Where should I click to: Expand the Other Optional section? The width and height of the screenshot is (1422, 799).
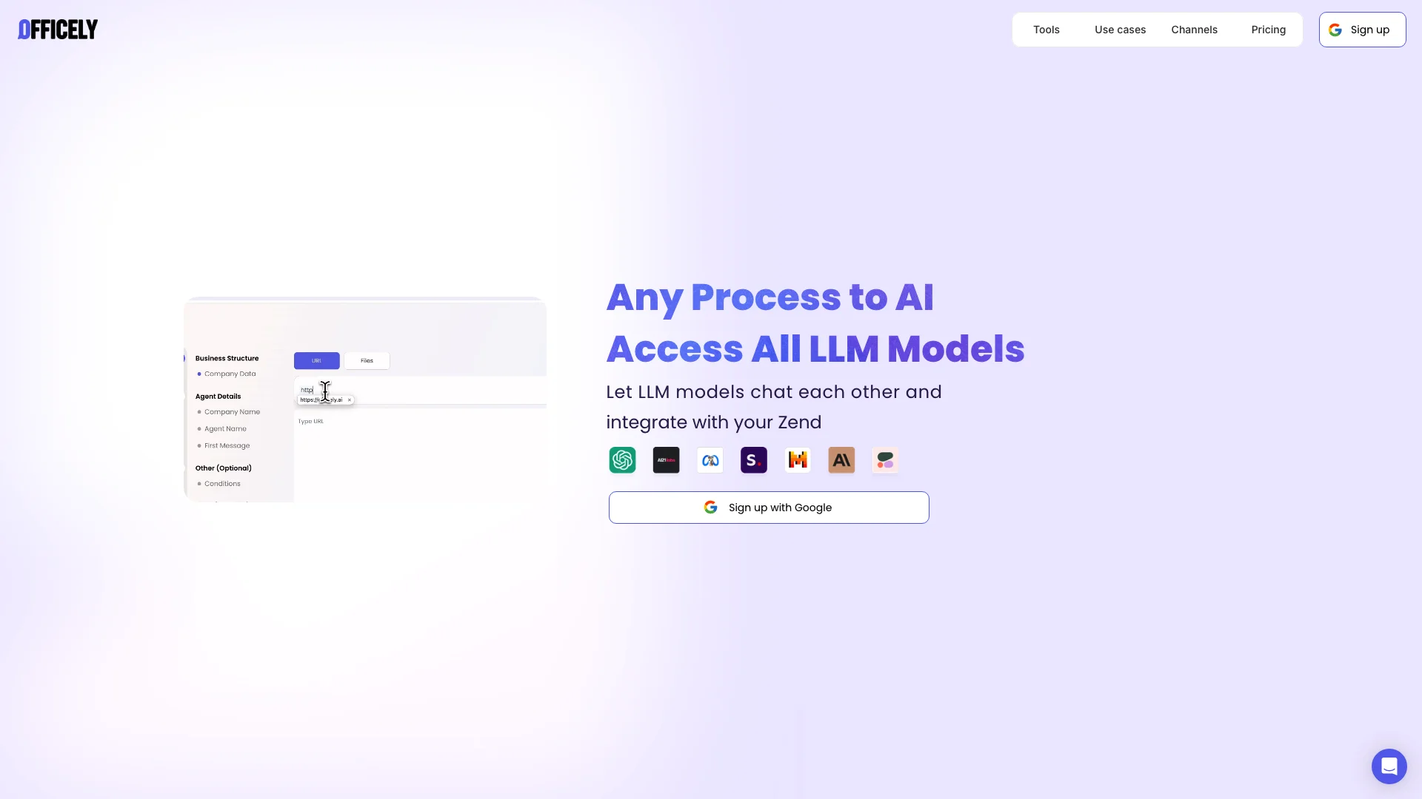(x=224, y=468)
